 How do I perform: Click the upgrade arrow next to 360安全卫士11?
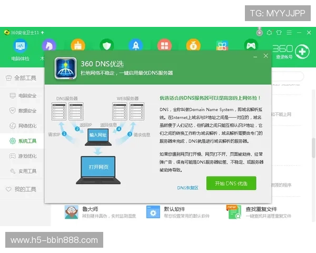[42, 33]
